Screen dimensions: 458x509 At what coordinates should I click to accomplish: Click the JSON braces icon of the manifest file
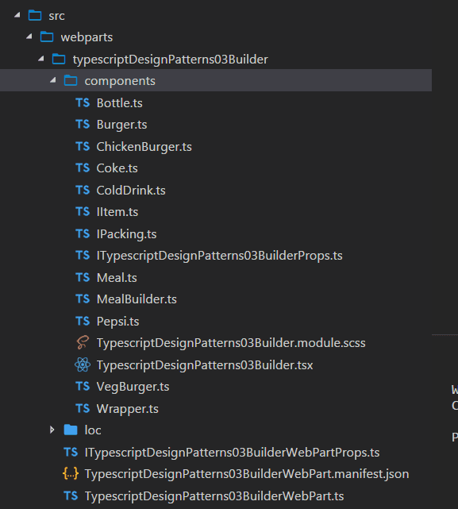click(71, 474)
